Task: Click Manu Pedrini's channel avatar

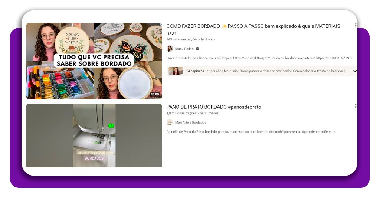Action: click(170, 49)
